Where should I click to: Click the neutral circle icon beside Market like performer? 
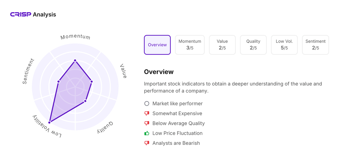[147, 104]
